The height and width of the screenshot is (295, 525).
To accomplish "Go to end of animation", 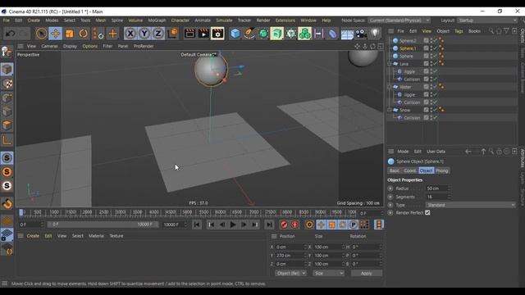I will pyautogui.click(x=269, y=225).
